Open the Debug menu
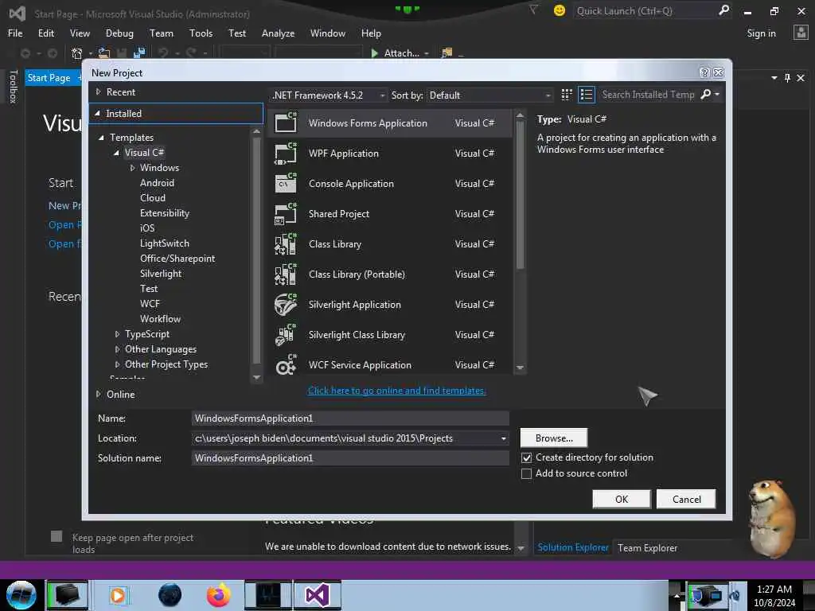The image size is (815, 611). [x=119, y=33]
